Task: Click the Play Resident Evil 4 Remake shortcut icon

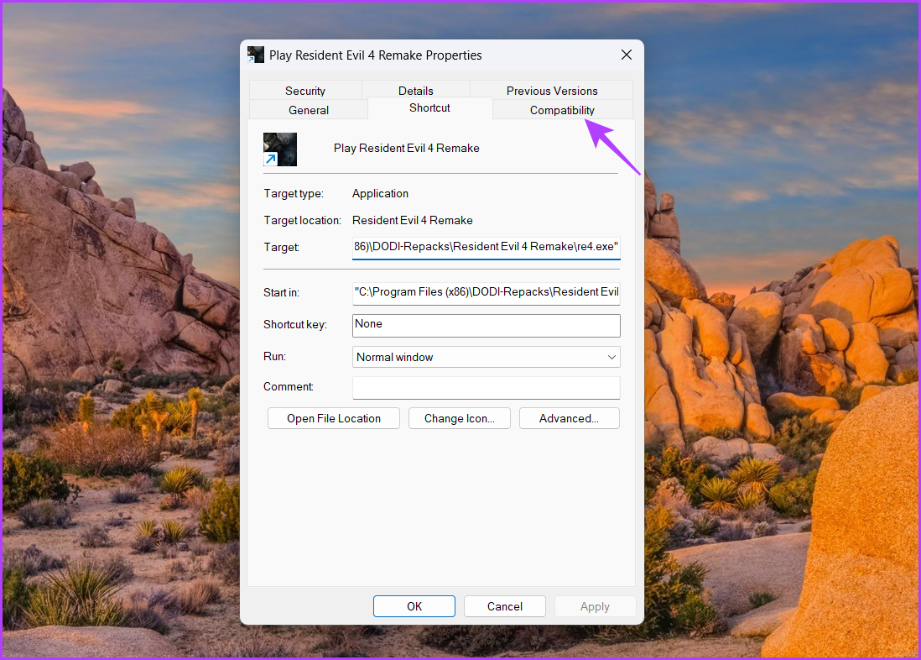Action: 279,149
